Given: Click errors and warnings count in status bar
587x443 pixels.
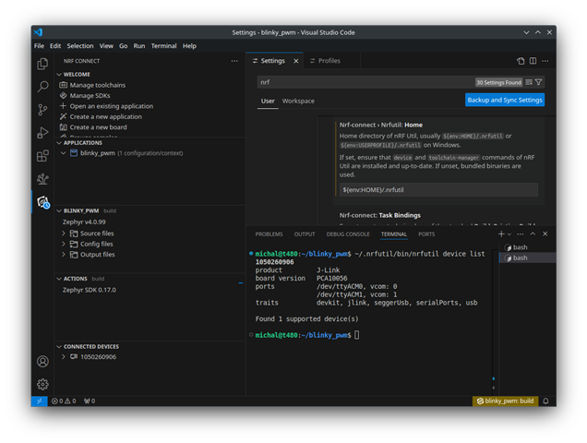Looking at the screenshot, I should (64, 401).
